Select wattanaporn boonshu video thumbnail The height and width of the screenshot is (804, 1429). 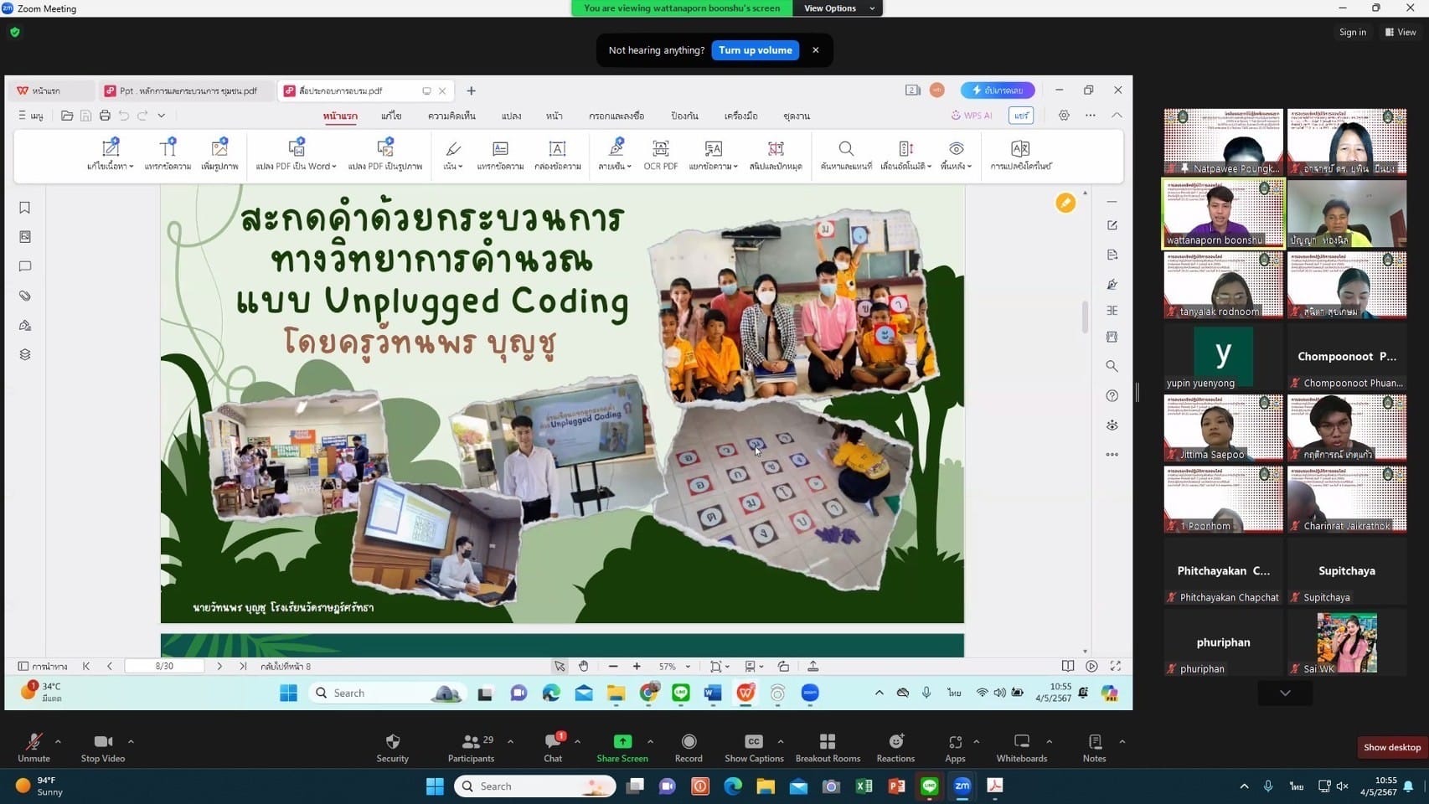(x=1223, y=214)
